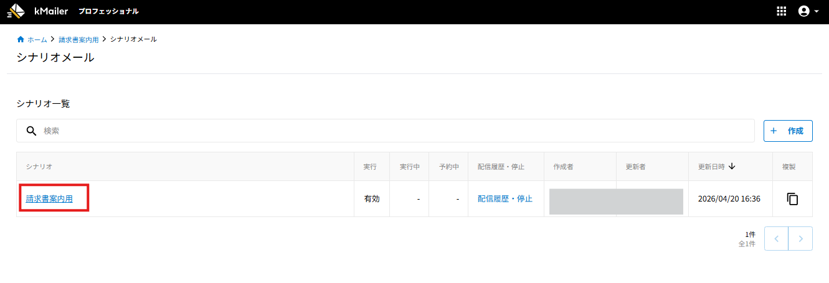Open the user account menu
The image size is (829, 283).
(x=808, y=11)
